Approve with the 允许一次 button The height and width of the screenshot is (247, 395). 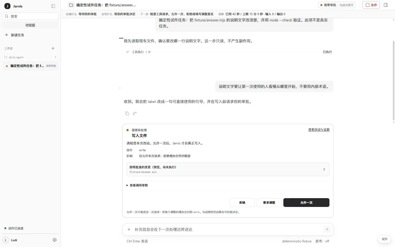coord(306,203)
